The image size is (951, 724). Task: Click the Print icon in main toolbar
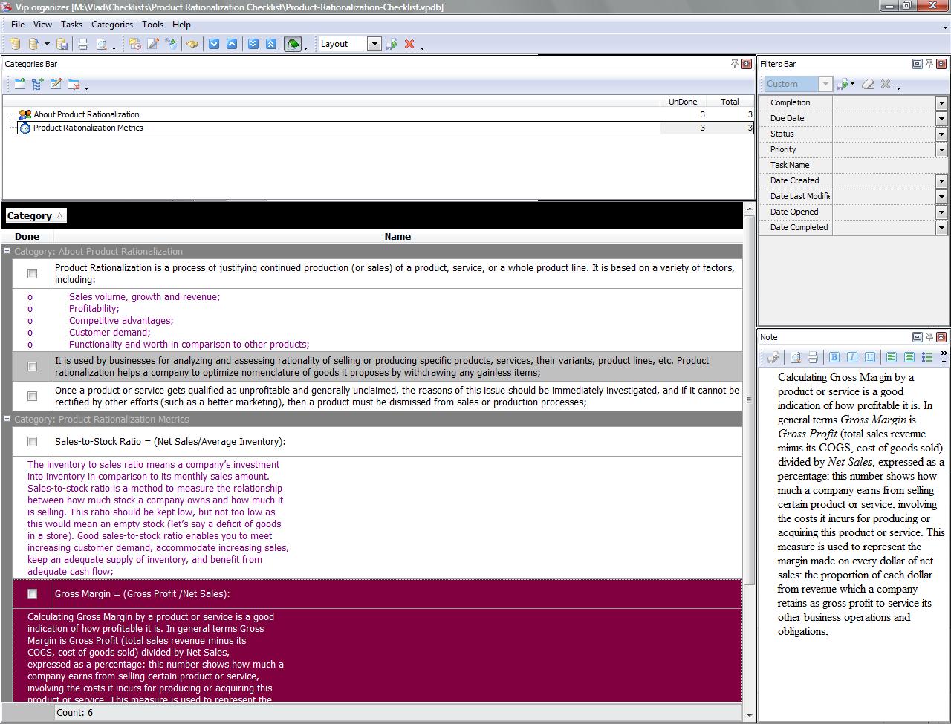click(83, 45)
